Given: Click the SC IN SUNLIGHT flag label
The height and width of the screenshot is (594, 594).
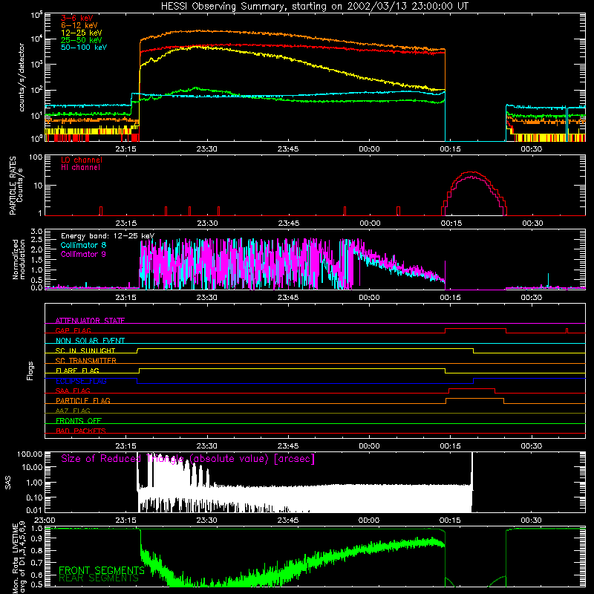Looking at the screenshot, I should 85,350.
